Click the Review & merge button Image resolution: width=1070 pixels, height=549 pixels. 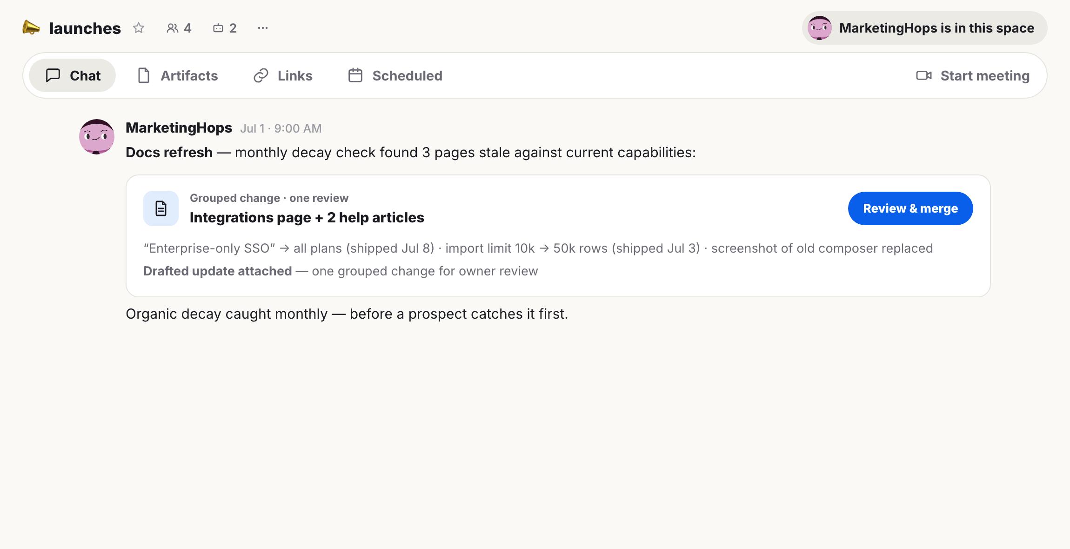[910, 208]
